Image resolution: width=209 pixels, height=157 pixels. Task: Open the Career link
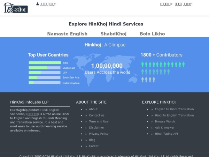click(x=94, y=146)
